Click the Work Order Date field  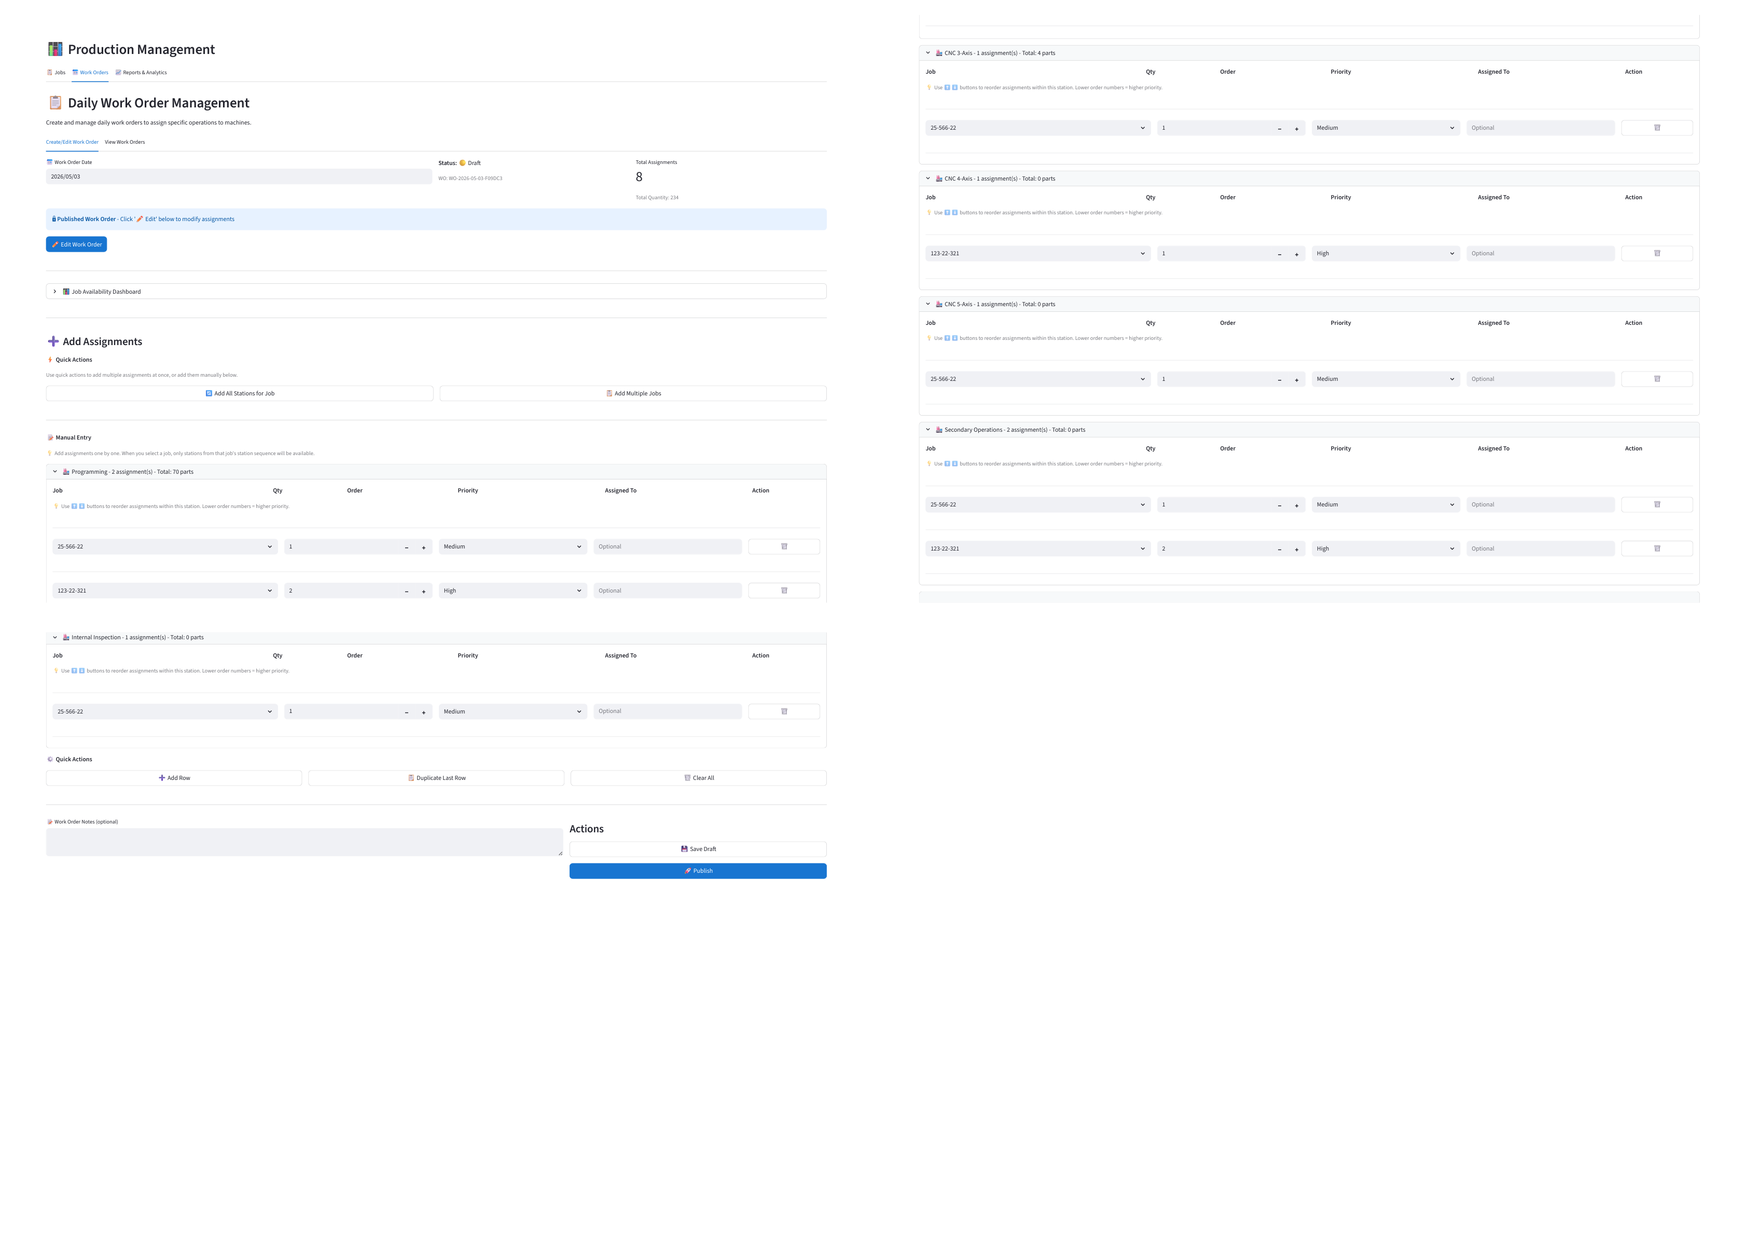(x=239, y=176)
